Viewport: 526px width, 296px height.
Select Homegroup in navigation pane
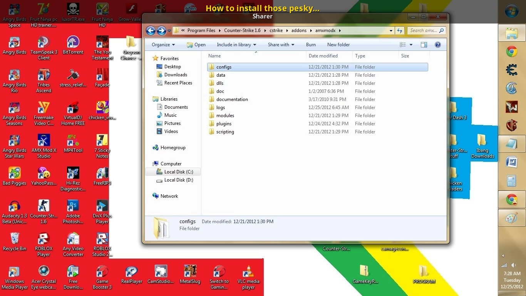click(x=173, y=148)
